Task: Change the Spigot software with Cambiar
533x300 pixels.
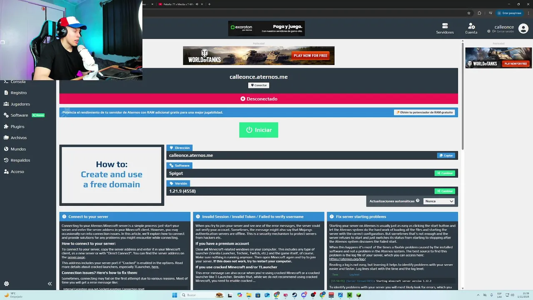Action: tap(445, 173)
